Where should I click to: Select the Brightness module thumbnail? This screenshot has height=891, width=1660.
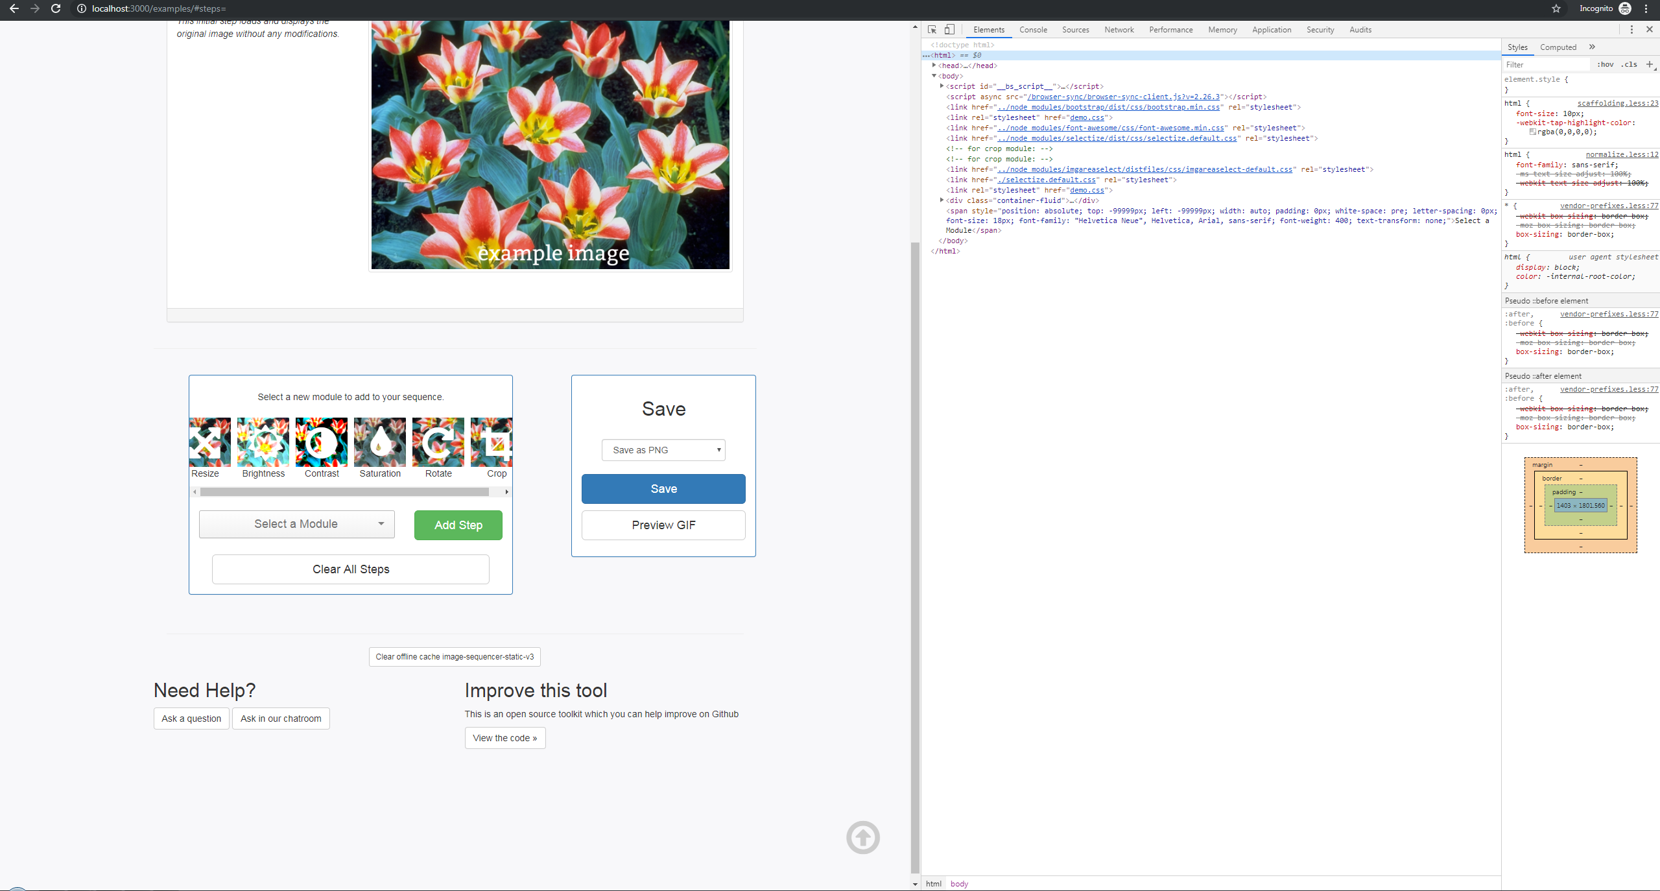[x=263, y=442]
